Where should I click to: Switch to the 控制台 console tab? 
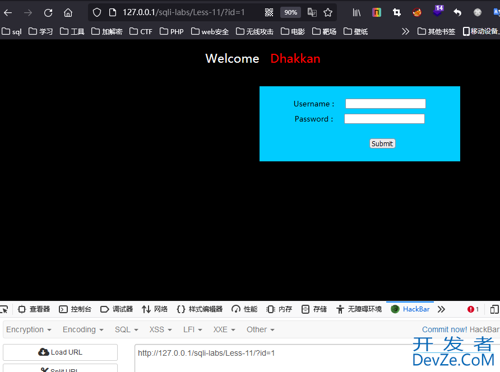[x=75, y=309]
